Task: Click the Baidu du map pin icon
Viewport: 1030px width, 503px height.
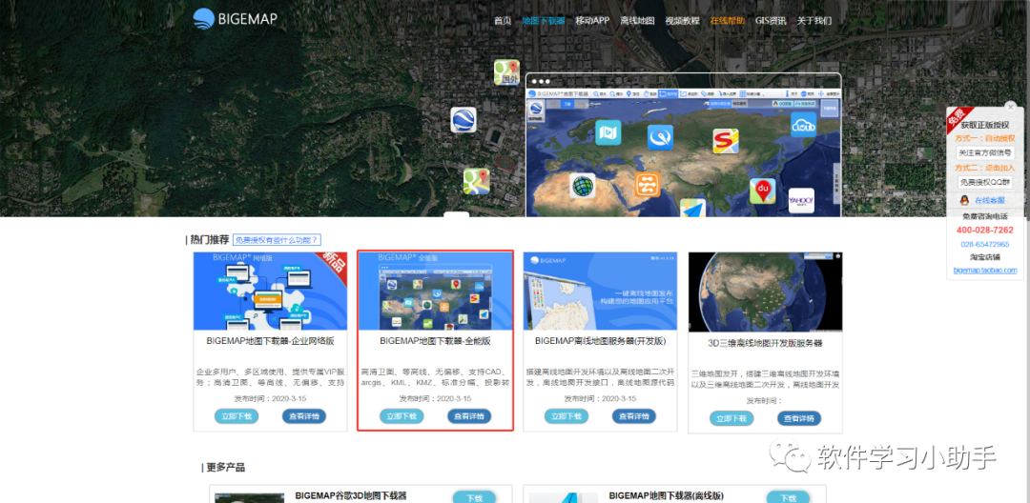Action: (763, 191)
